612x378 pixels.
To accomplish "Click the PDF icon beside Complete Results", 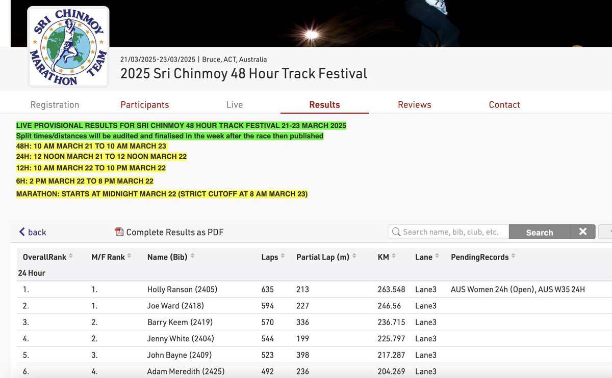I will tap(119, 232).
